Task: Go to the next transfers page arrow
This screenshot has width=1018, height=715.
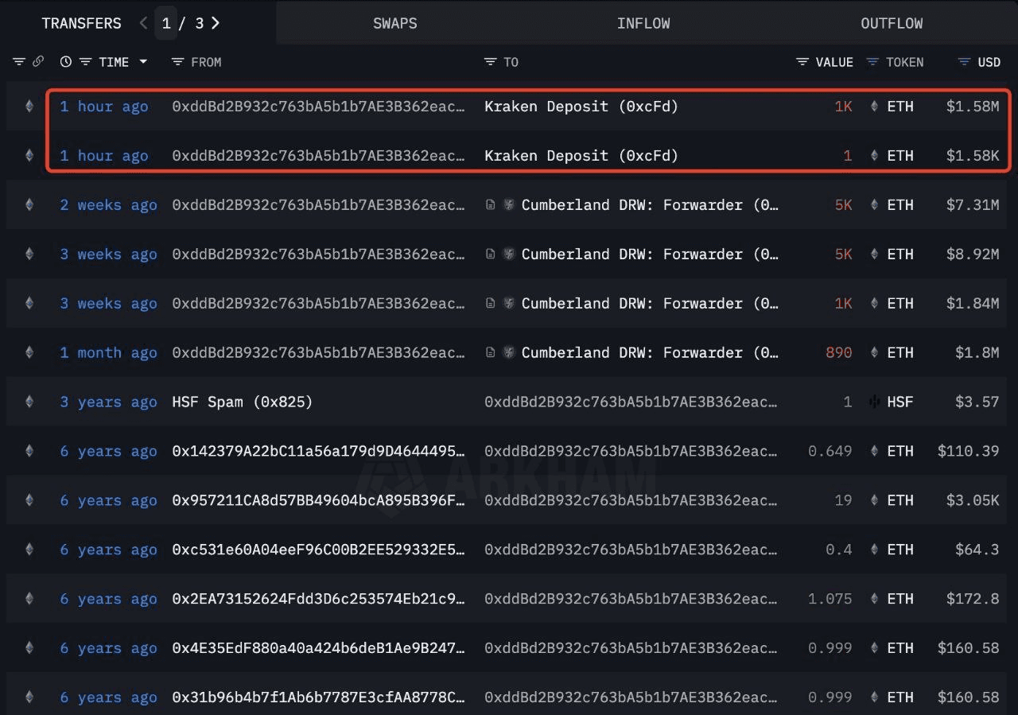Action: pos(216,23)
